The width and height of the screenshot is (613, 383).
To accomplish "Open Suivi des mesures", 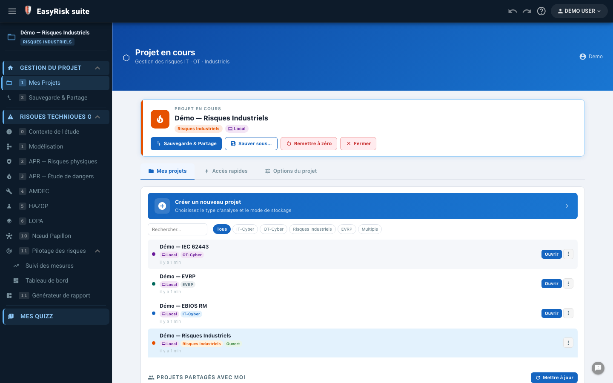I will point(56,266).
